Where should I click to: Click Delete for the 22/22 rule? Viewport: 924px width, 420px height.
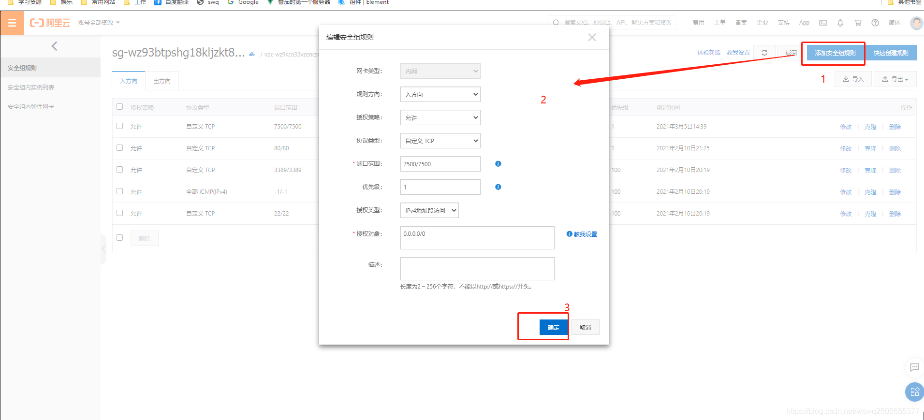point(895,214)
